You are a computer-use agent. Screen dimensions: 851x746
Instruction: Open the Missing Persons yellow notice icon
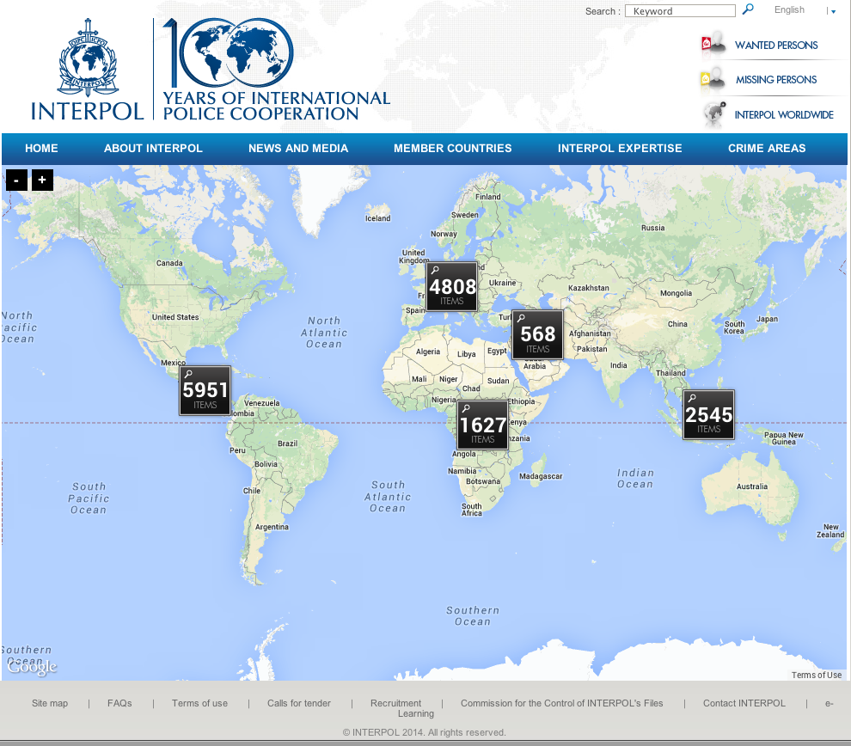coord(713,79)
